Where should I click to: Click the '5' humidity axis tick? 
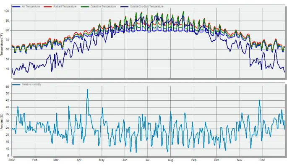click(x=8, y=156)
